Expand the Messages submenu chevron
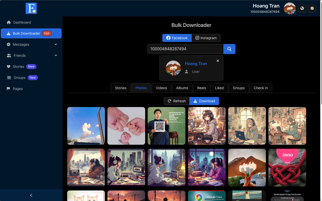Viewport: 322px width, 201px height. pyautogui.click(x=56, y=44)
